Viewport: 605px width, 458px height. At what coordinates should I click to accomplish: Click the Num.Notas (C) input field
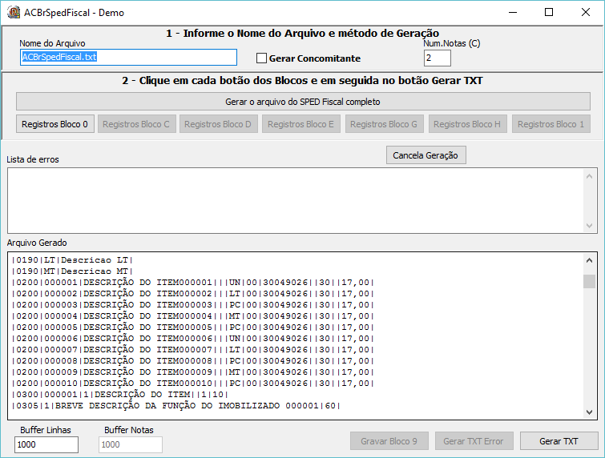(438, 58)
